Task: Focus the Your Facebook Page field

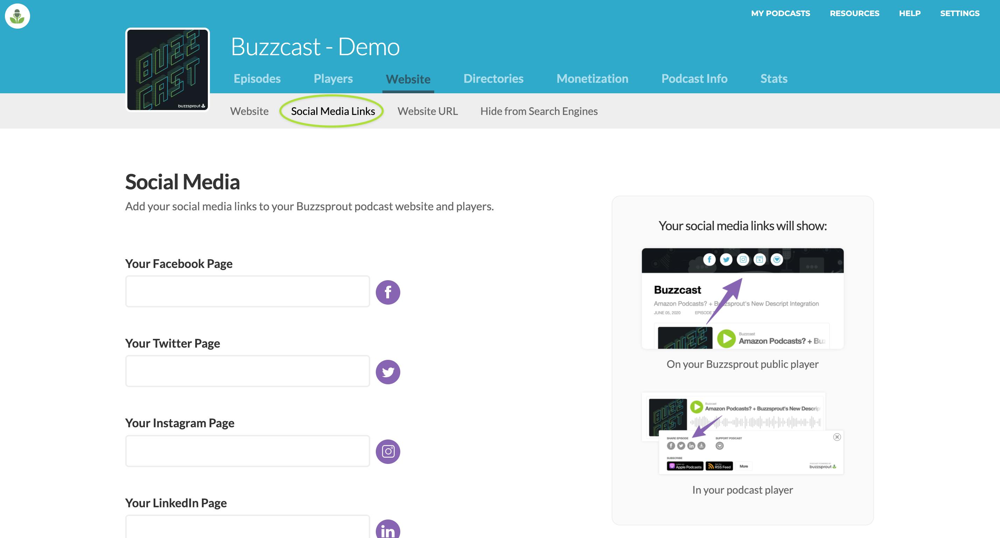Action: click(247, 291)
